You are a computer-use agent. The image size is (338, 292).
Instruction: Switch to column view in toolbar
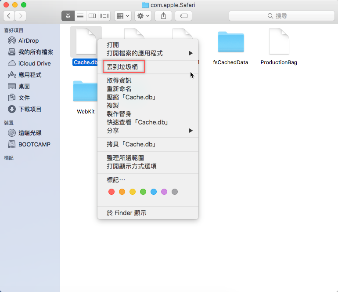[x=92, y=16]
